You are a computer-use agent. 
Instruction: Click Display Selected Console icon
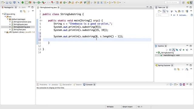pos(171,84)
